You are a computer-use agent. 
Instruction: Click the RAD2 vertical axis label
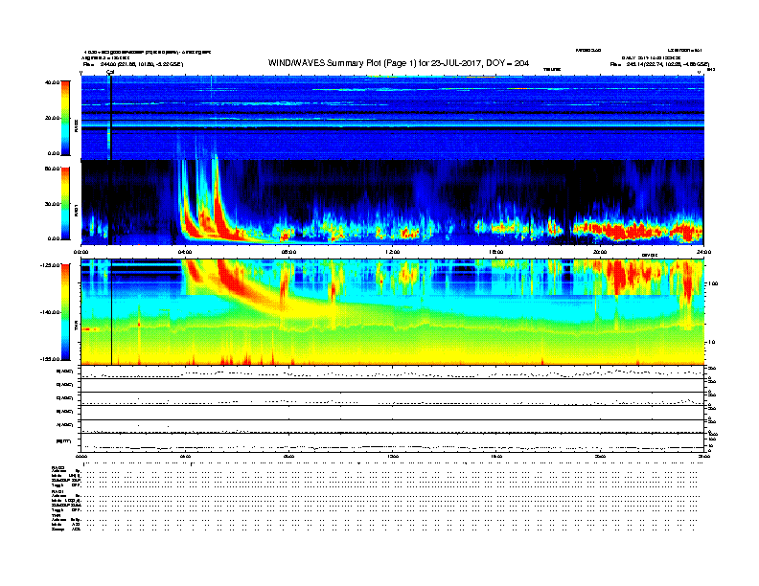[76, 126]
